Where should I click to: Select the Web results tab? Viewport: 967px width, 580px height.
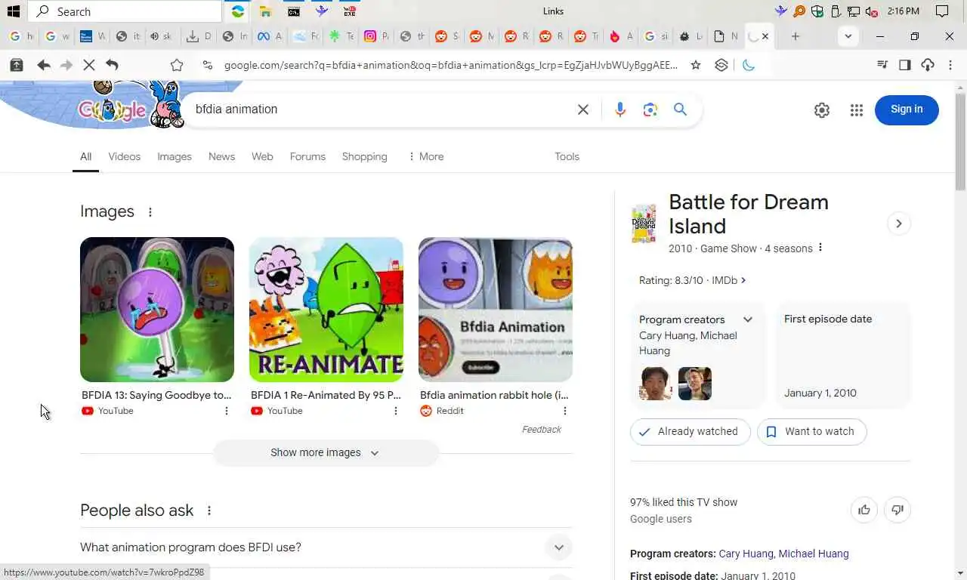tap(262, 157)
